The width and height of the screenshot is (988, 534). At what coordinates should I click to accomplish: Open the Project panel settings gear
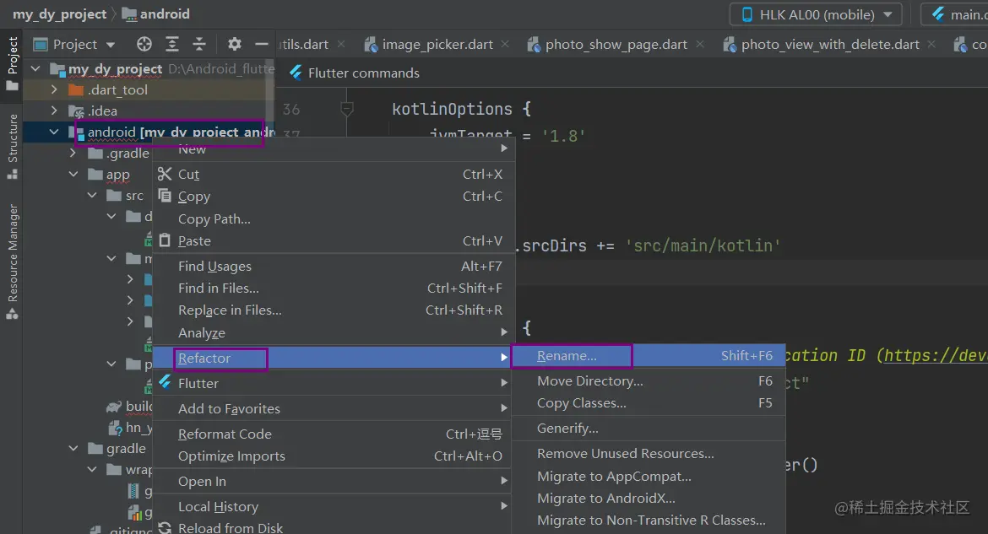point(235,45)
